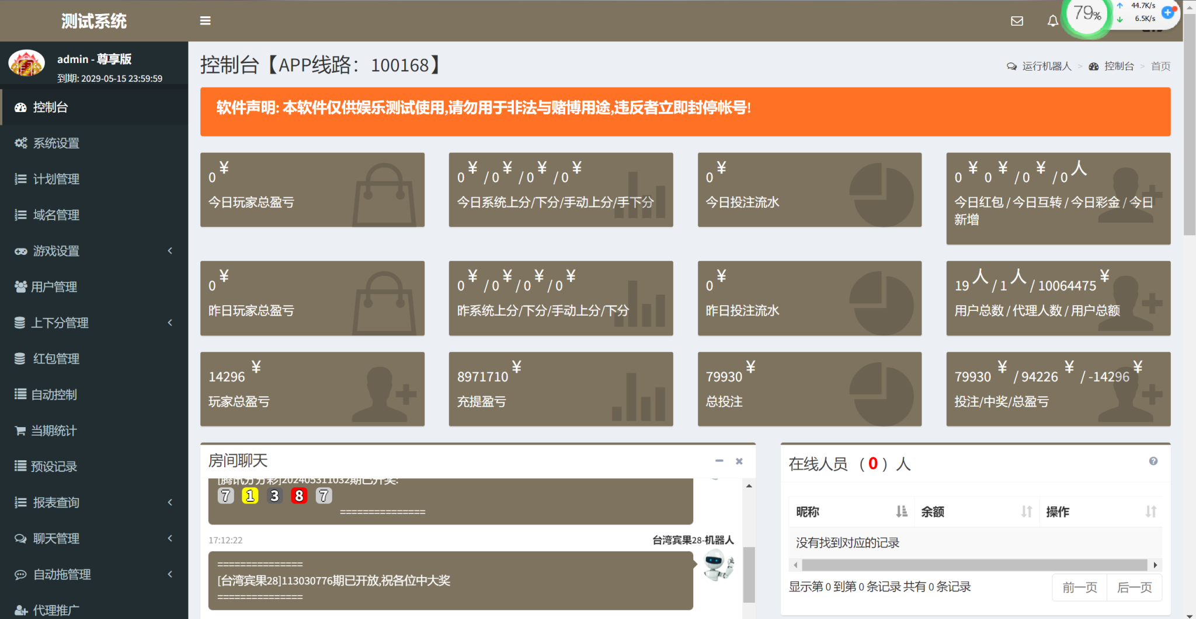
Task: Click the robot avatar in chat
Action: point(718,565)
